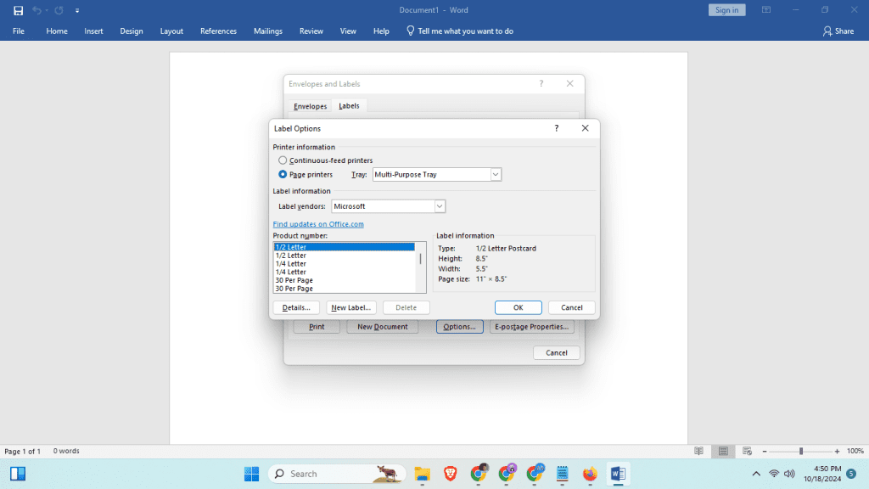The image size is (869, 489).
Task: Click the volume speaker tray icon
Action: pos(790,474)
